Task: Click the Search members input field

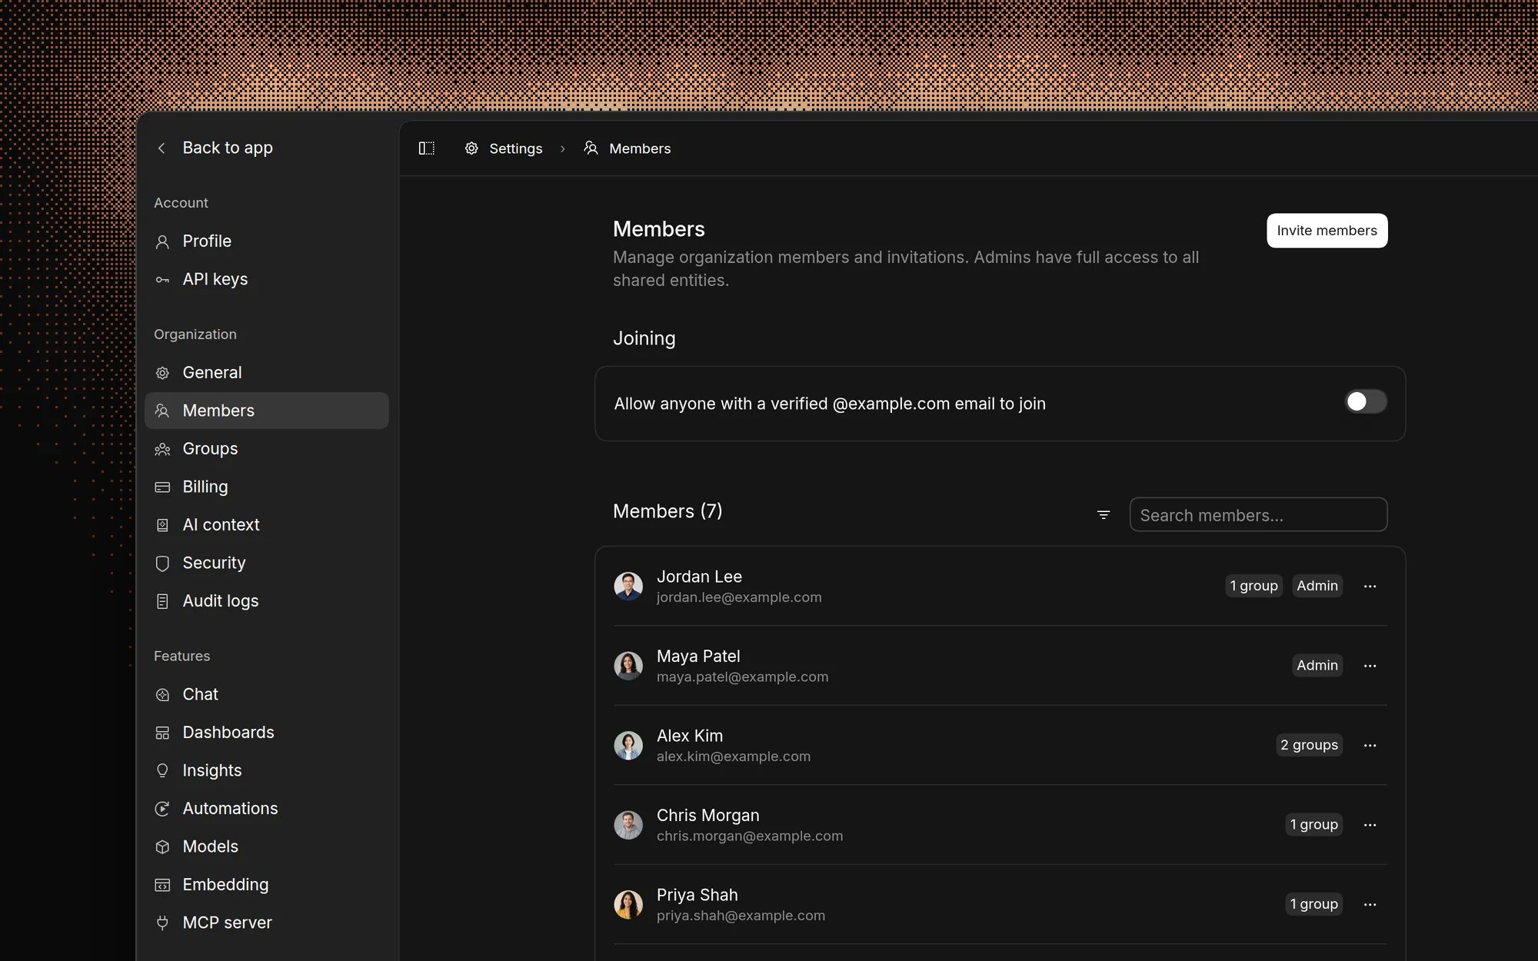Action: [1258, 515]
